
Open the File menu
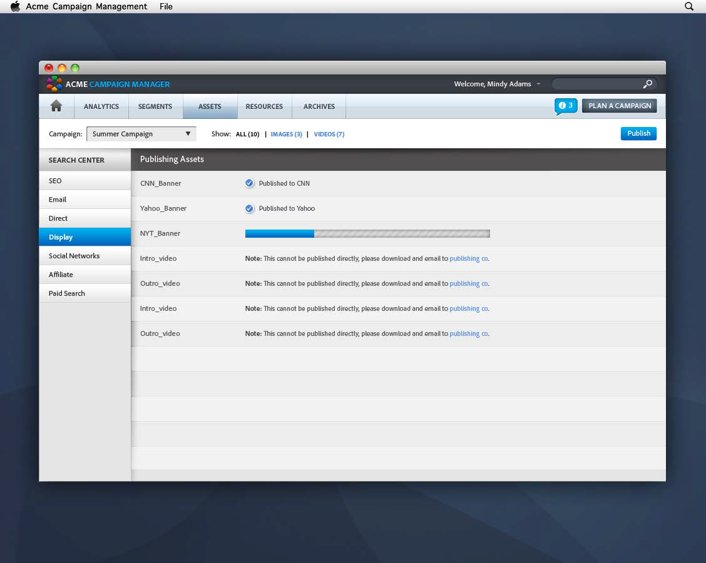pyautogui.click(x=166, y=6)
